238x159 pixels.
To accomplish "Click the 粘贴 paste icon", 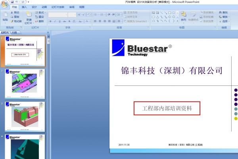I will (x=5, y=14).
